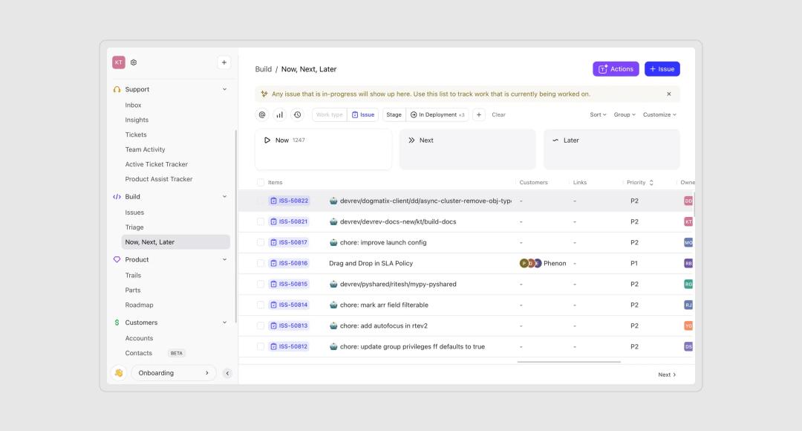Viewport: 802px width, 431px height.
Task: Open Roadmap under Product
Action: point(139,305)
